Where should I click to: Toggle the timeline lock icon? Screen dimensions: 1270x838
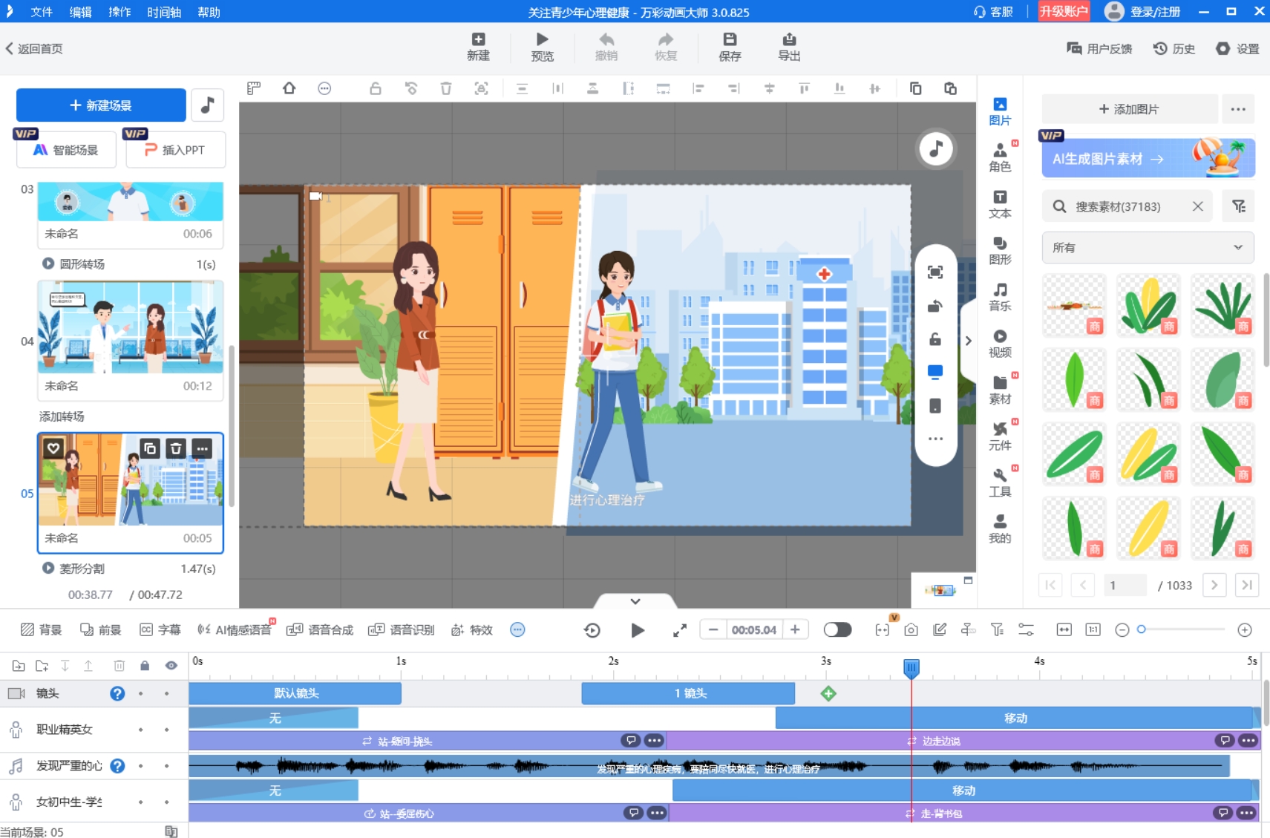coord(145,666)
